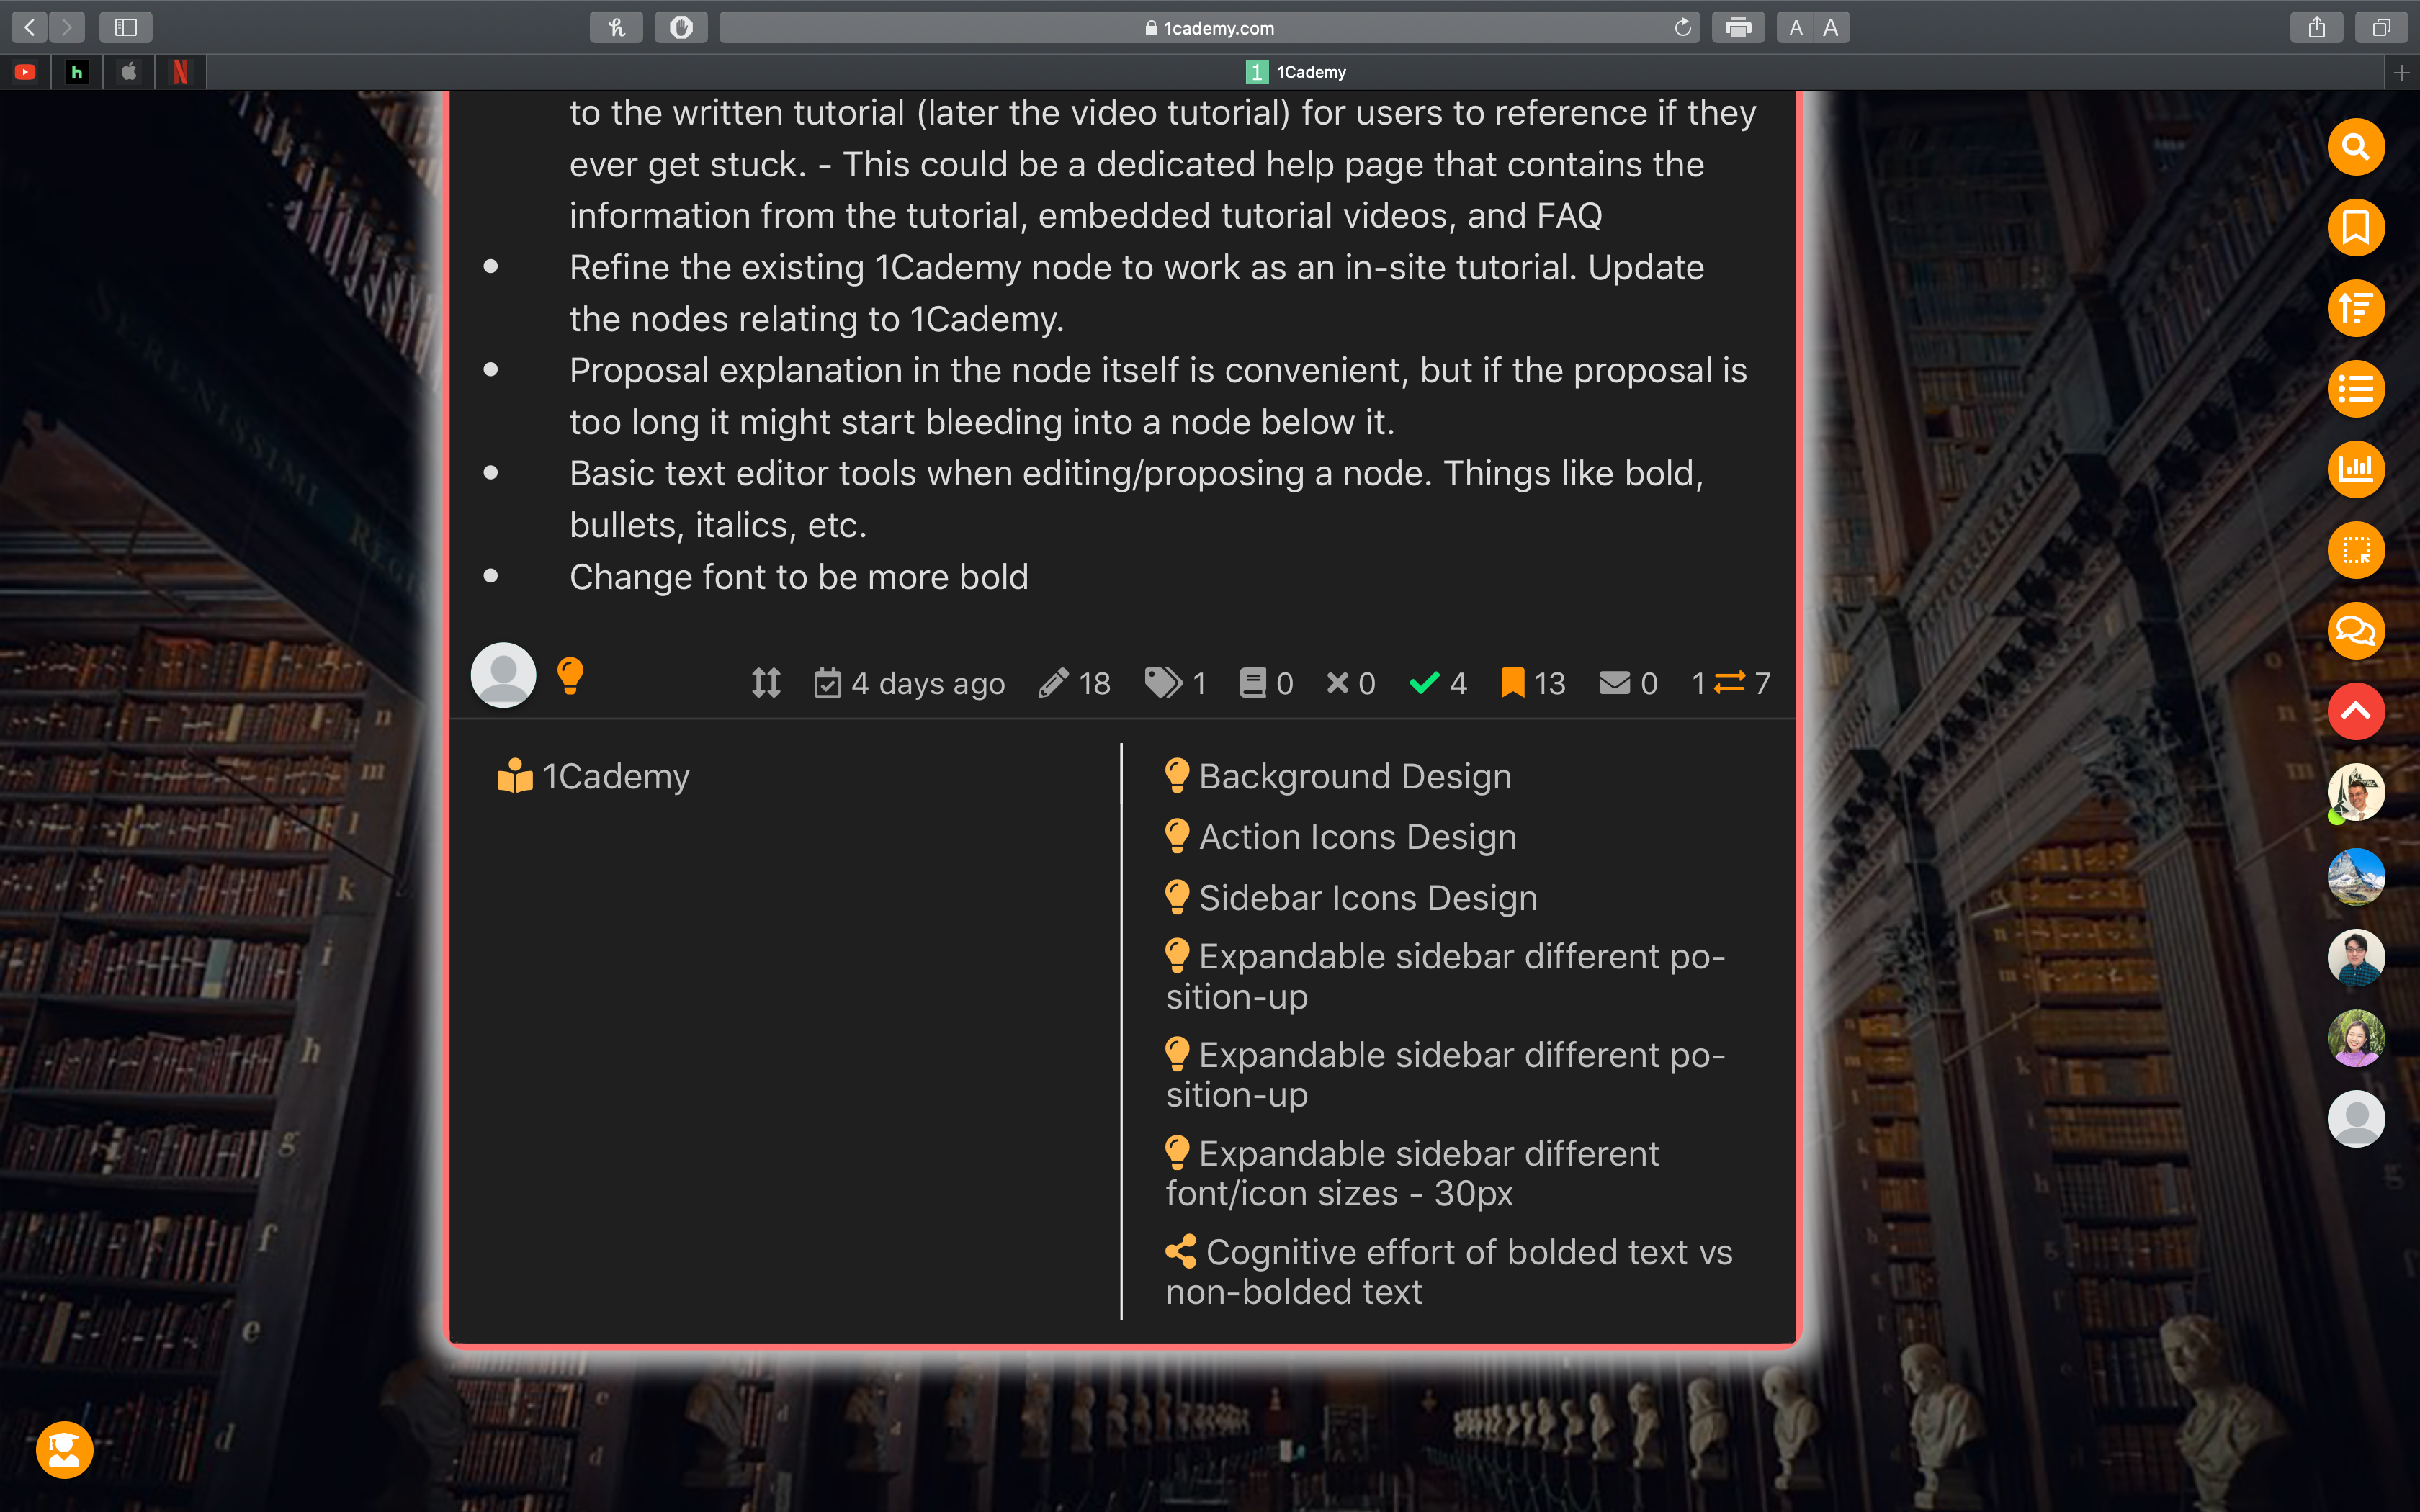Open the bookmarks sidebar icon
The height and width of the screenshot is (1512, 2420).
click(x=2355, y=228)
